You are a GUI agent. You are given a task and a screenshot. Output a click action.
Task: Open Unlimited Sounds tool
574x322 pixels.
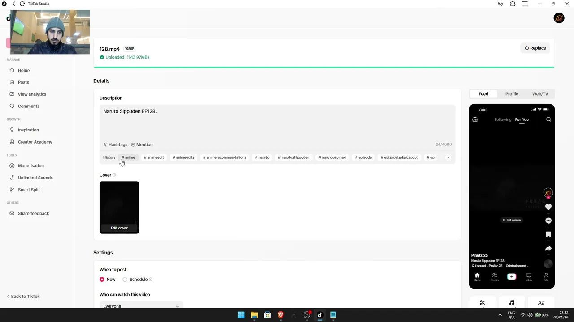[x=35, y=178]
